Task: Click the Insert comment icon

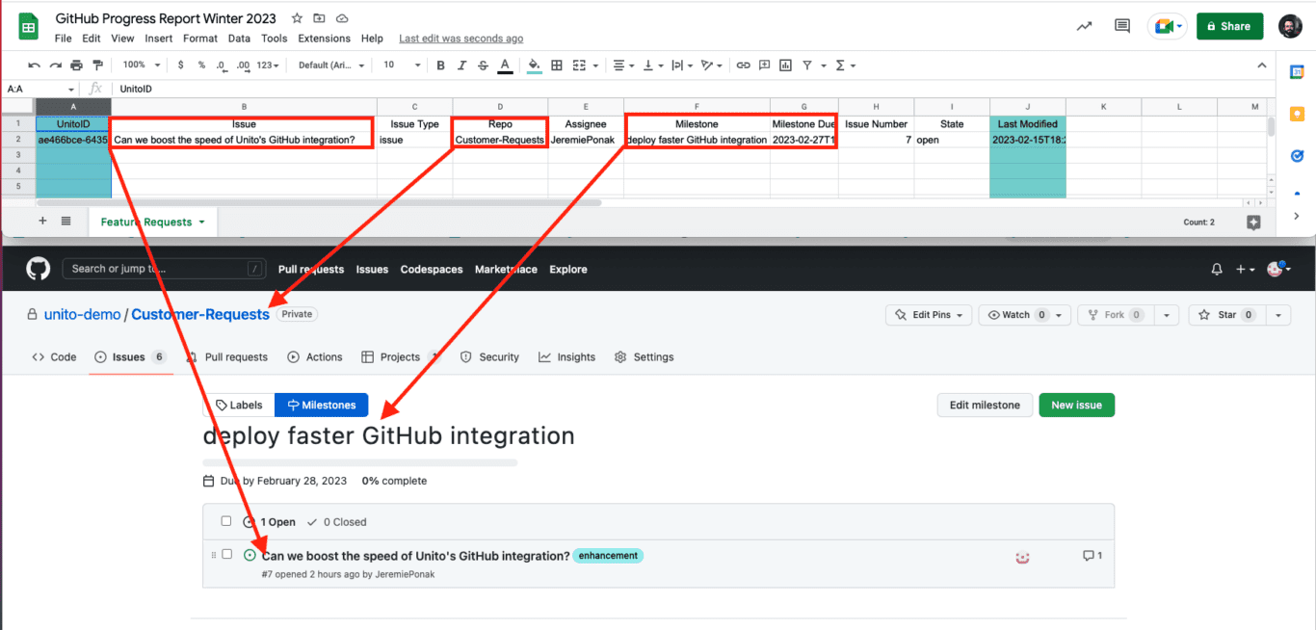Action: [764, 66]
